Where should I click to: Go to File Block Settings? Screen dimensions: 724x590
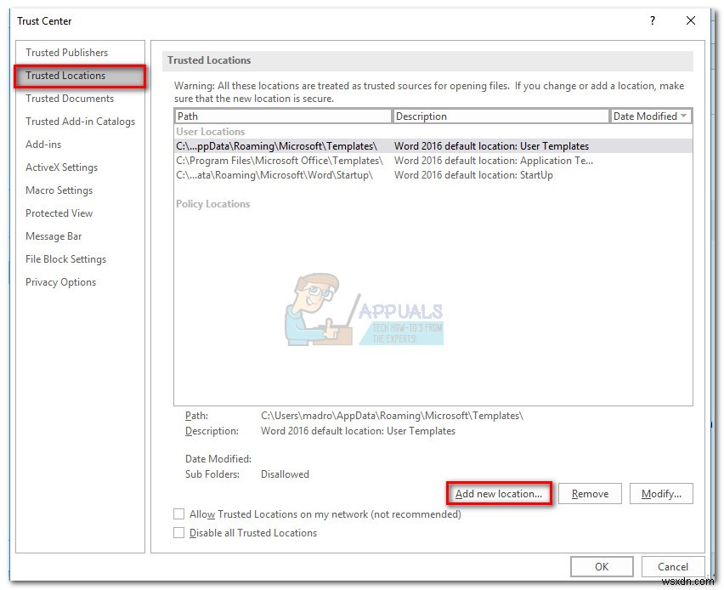(65, 259)
